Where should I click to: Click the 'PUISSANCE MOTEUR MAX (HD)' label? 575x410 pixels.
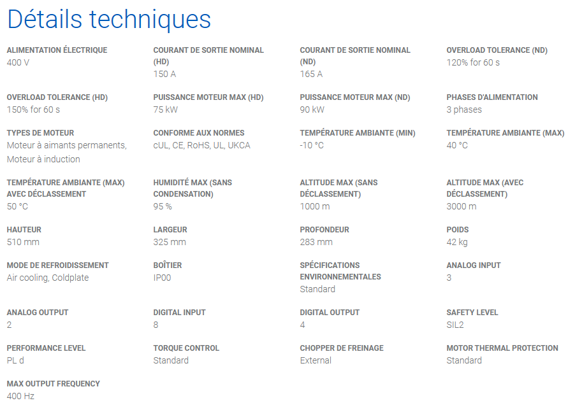(x=208, y=97)
